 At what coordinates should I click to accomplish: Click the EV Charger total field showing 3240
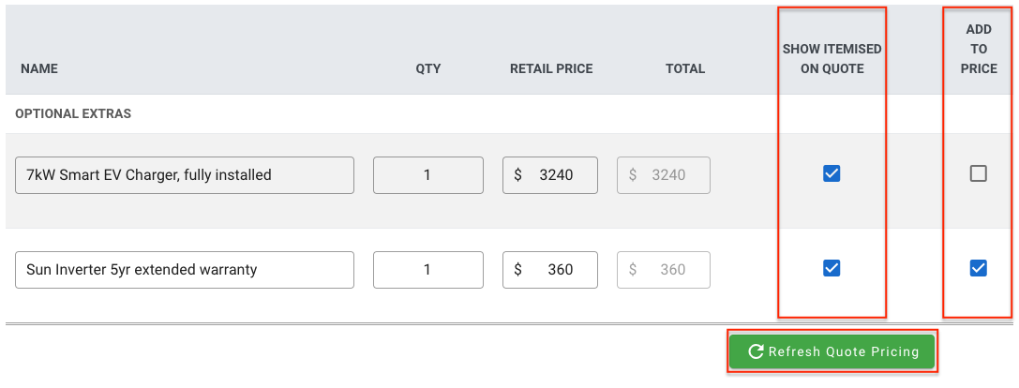click(x=664, y=175)
